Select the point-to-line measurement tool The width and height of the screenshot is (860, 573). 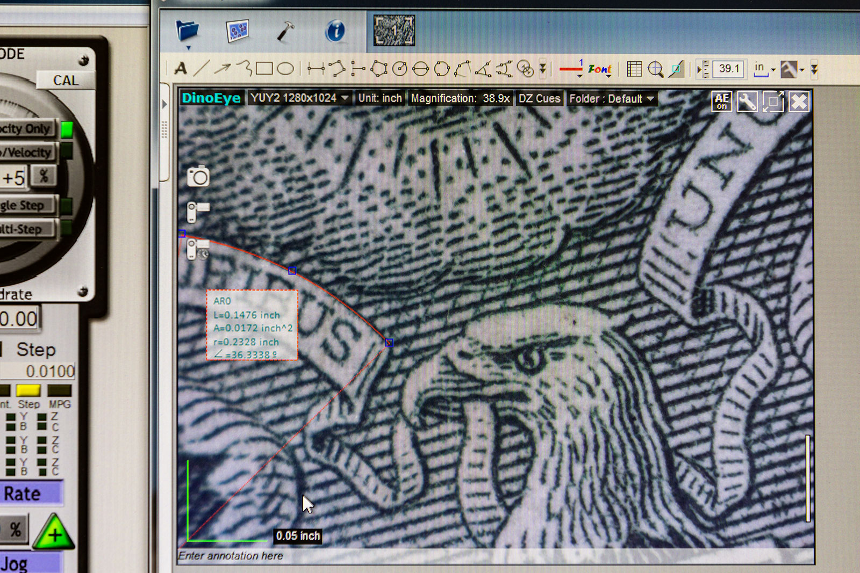358,68
